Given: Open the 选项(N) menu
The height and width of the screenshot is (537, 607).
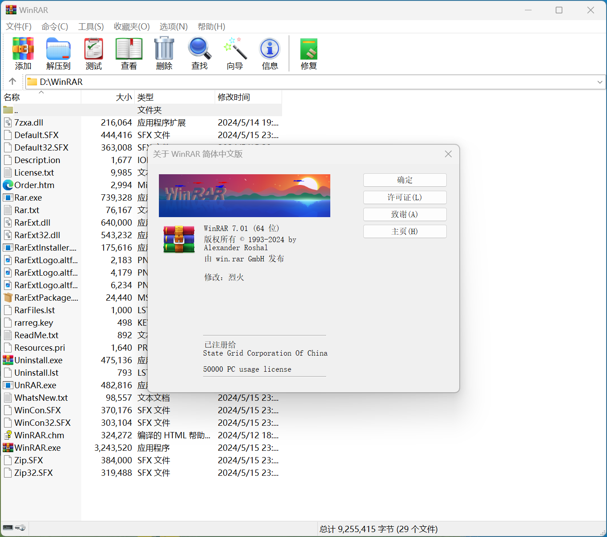Looking at the screenshot, I should coord(173,27).
